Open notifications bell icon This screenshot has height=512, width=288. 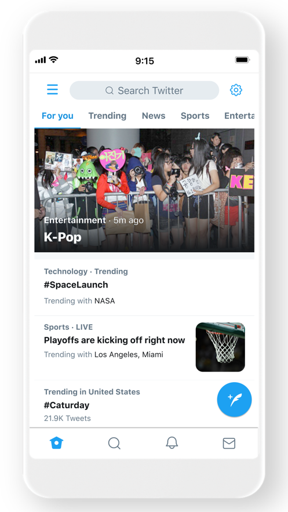click(172, 443)
